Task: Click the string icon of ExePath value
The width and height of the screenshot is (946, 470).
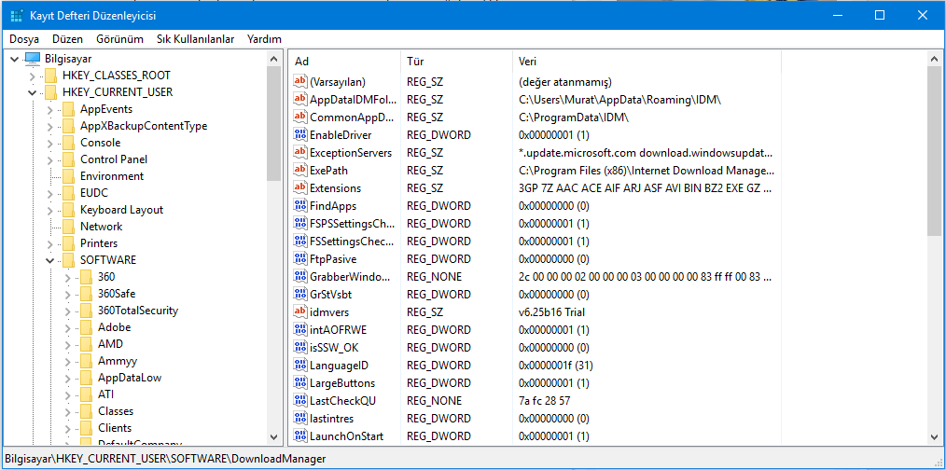Action: (x=299, y=170)
